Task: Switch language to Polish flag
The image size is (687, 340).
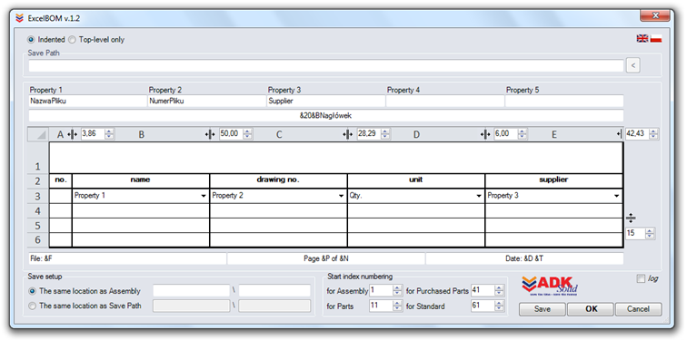Action: [x=656, y=38]
